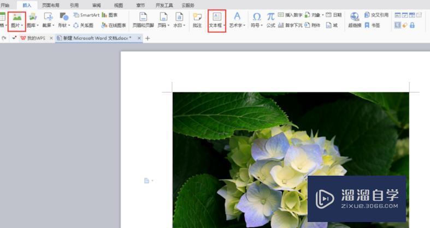The image size is (430, 228).
Task: Add a new document tab with plus
Action: pyautogui.click(x=148, y=38)
